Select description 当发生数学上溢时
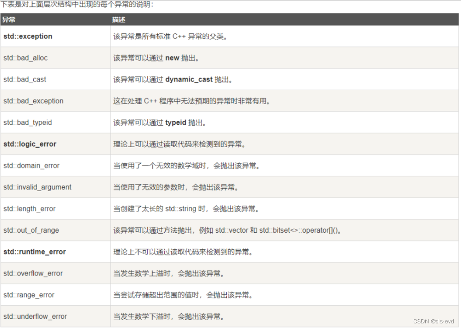 pyautogui.click(x=169, y=273)
